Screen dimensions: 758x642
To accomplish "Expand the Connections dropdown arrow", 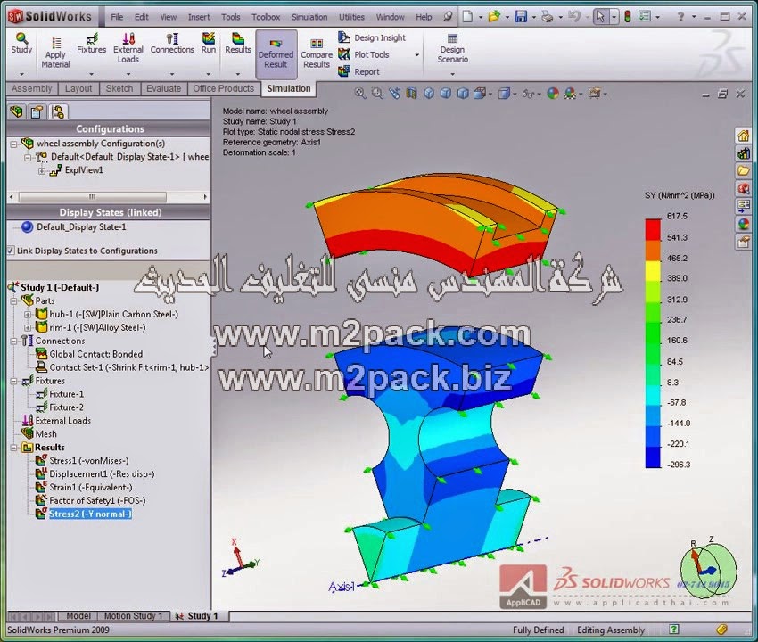I will point(172,74).
